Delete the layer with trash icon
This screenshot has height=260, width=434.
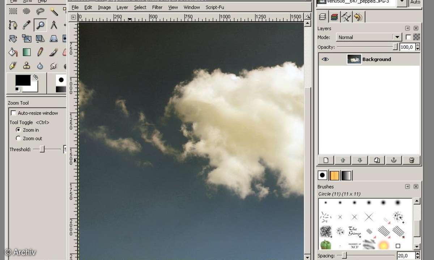(411, 160)
